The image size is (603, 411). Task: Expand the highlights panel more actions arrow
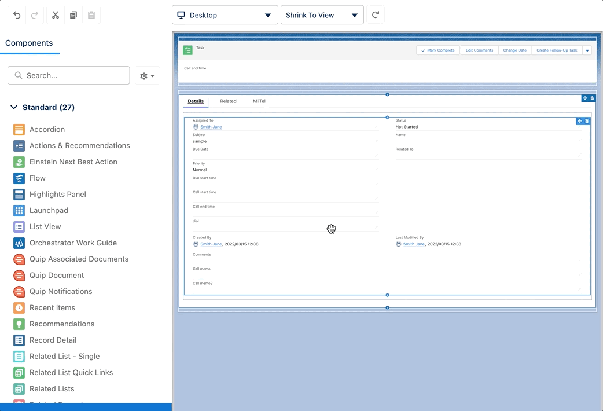click(x=587, y=50)
